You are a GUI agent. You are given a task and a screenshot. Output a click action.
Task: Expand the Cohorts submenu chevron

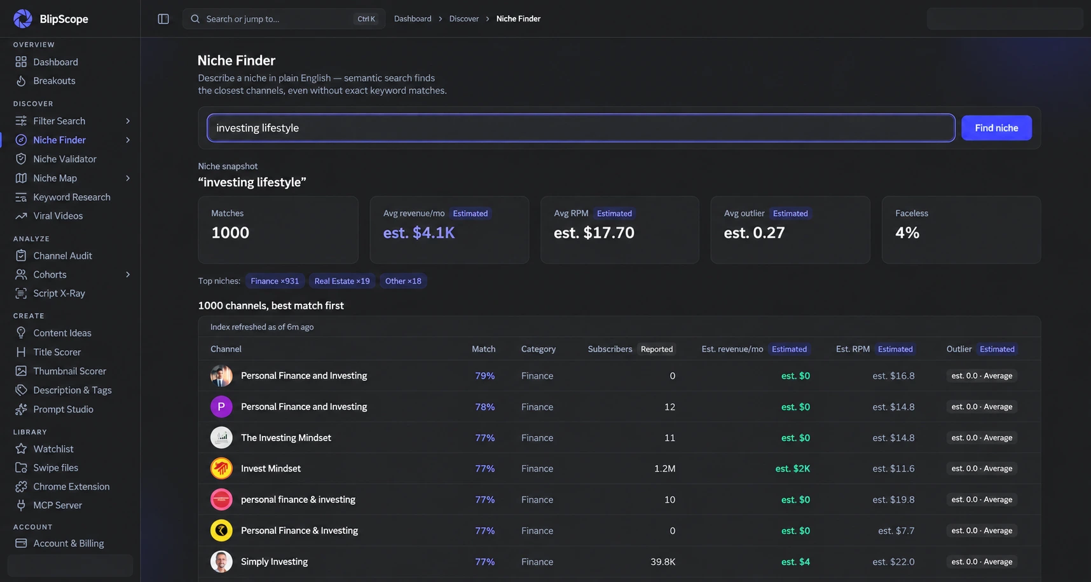[128, 274]
